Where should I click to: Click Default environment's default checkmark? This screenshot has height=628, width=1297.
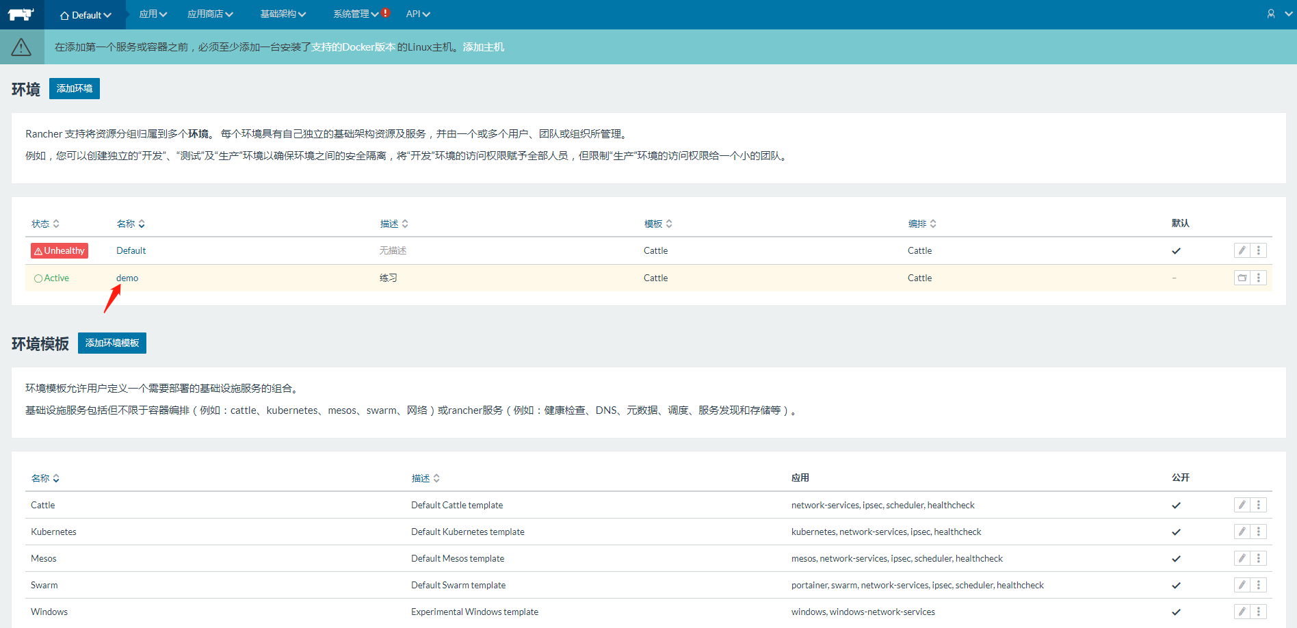tap(1177, 250)
